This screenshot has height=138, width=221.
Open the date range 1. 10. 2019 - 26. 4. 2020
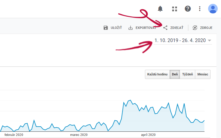[183, 41]
